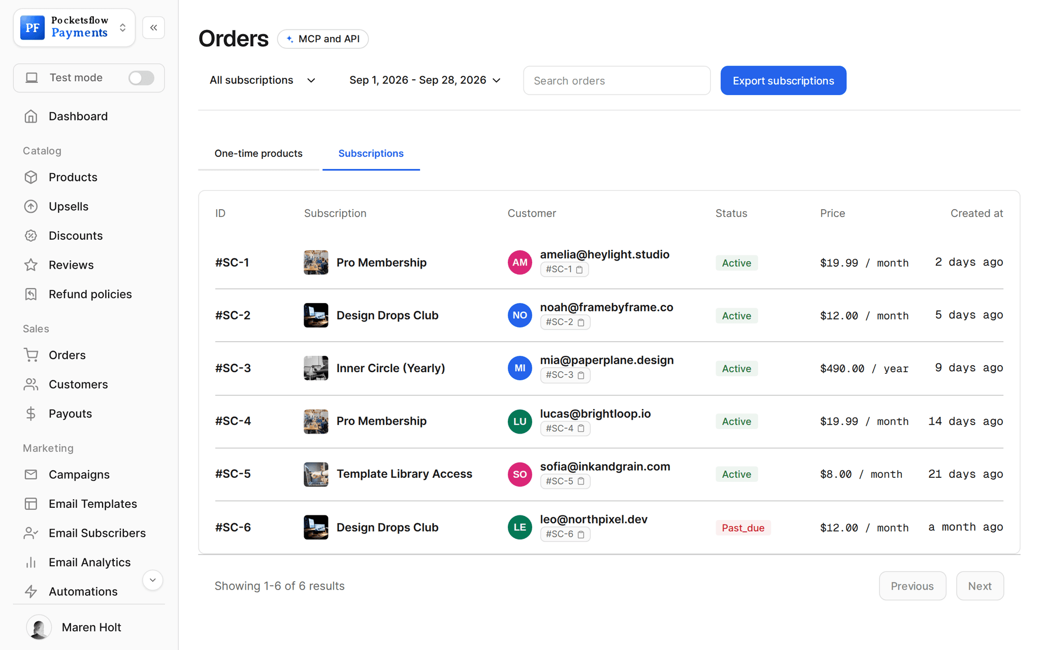The height and width of the screenshot is (650, 1040).
Task: Open the Payouts dollar icon
Action: (31, 413)
